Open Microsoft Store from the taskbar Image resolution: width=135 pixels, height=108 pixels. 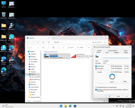click(x=75, y=106)
